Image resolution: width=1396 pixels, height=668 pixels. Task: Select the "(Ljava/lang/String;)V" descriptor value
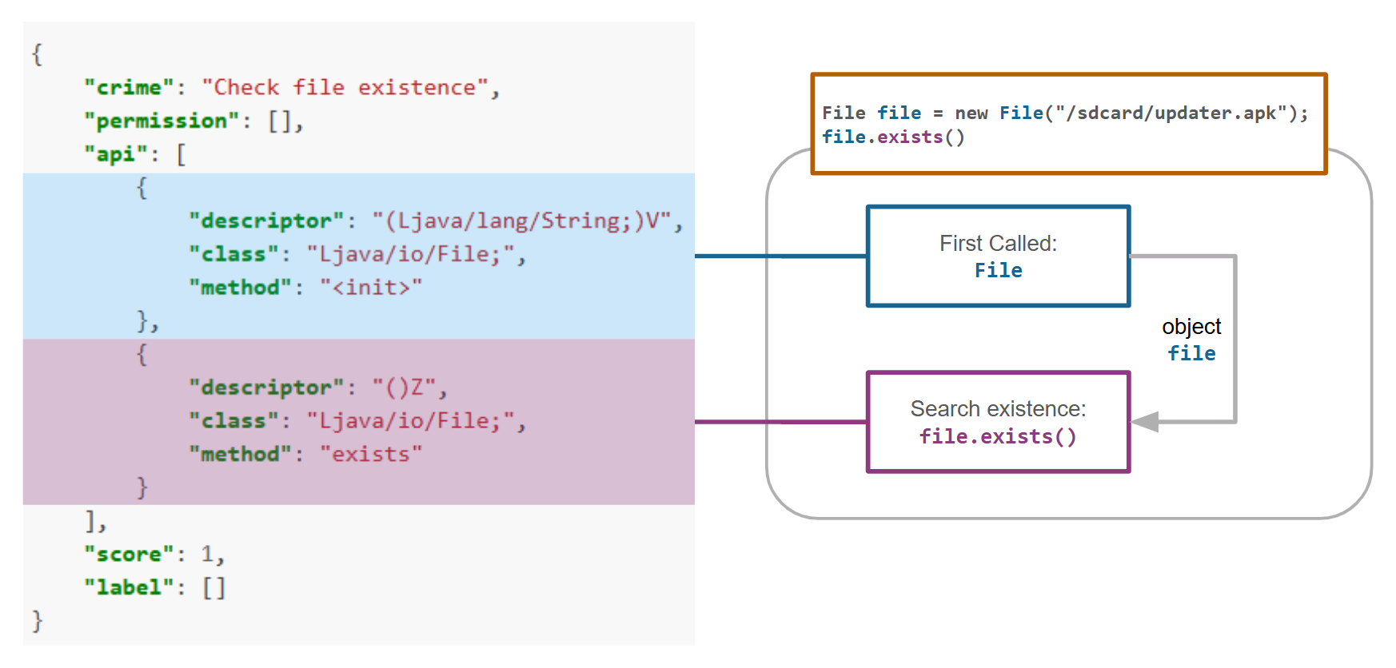tap(522, 221)
